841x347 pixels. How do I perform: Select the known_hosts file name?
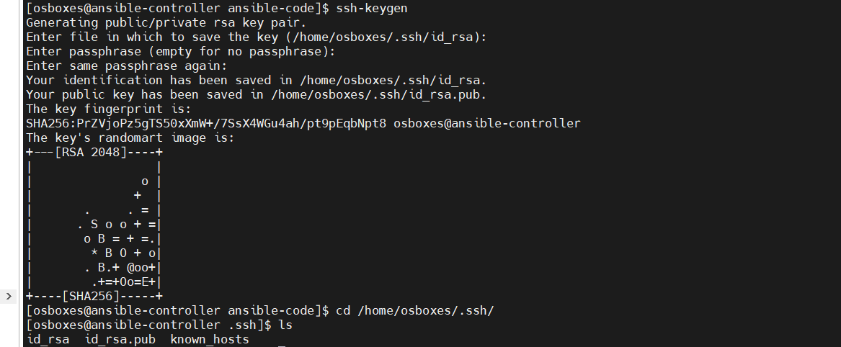(210, 340)
